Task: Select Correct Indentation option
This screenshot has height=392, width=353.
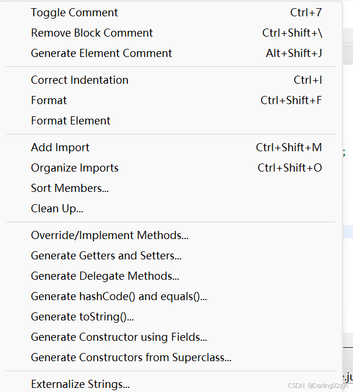Action: pyautogui.click(x=80, y=80)
